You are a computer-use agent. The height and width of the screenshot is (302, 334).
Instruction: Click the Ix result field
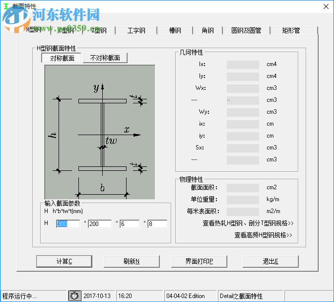243,65
